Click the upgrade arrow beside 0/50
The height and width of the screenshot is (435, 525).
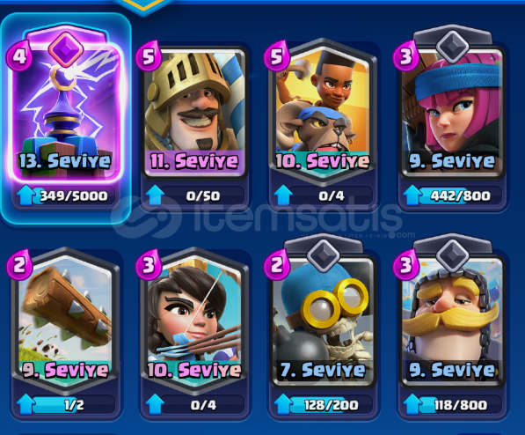pyautogui.click(x=155, y=195)
